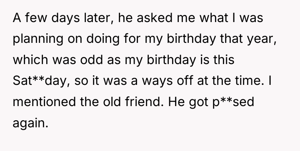Click the word "mentioned"
The width and height of the screenshot is (300, 151).
coord(44,102)
